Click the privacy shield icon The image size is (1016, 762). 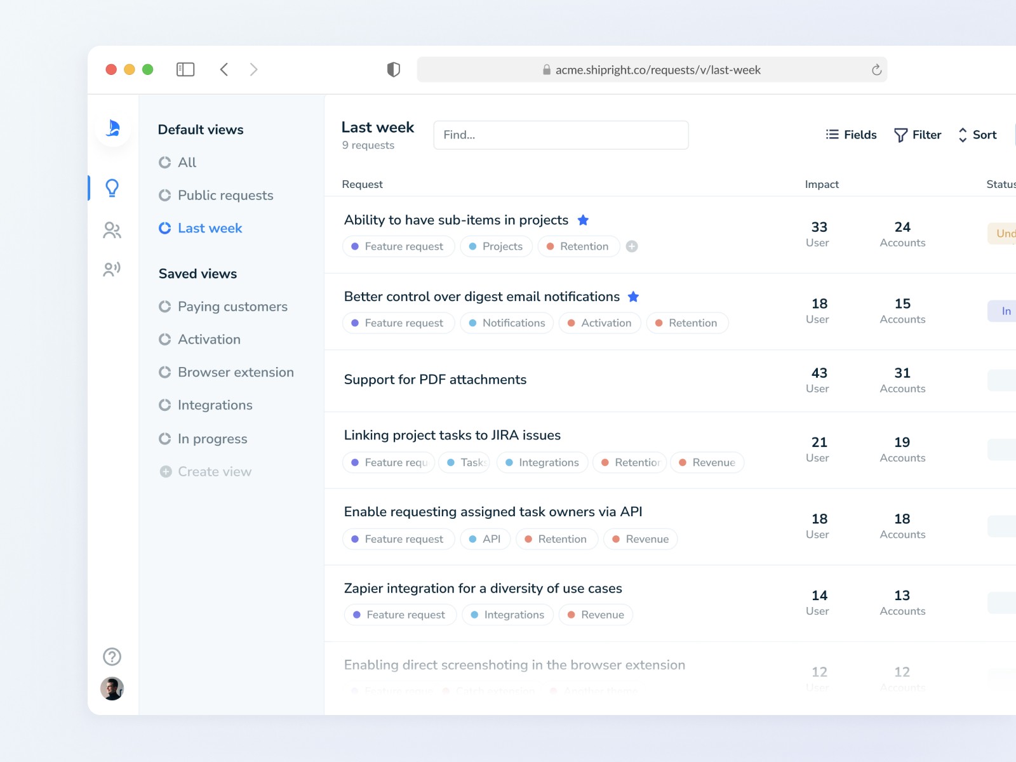pyautogui.click(x=394, y=69)
